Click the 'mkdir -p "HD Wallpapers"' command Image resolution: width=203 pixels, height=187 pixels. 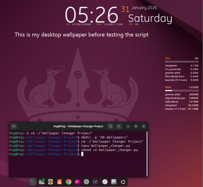[104, 137]
